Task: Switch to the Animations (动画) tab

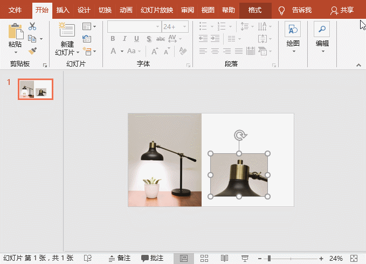Action: [126, 10]
